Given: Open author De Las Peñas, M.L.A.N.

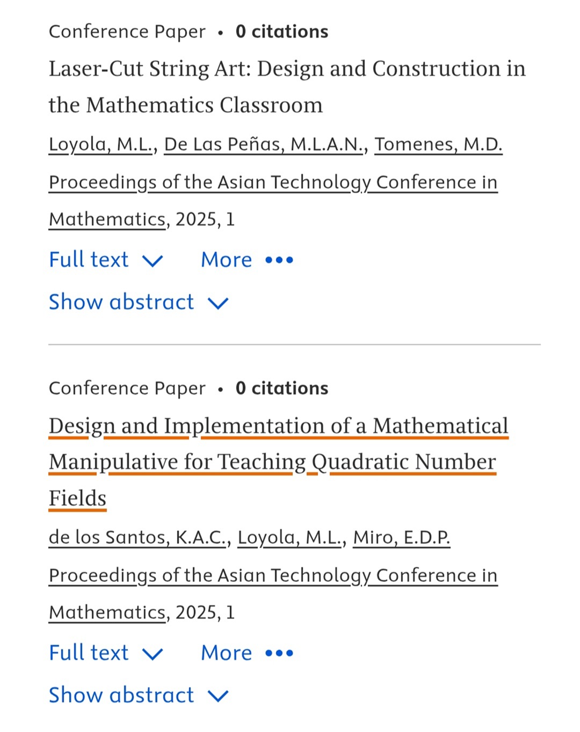Looking at the screenshot, I should click(264, 144).
